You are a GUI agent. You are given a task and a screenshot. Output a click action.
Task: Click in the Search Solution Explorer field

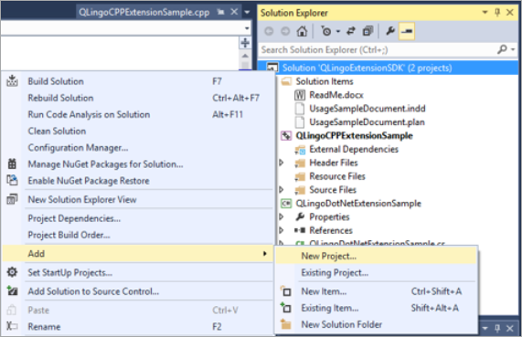click(x=378, y=49)
